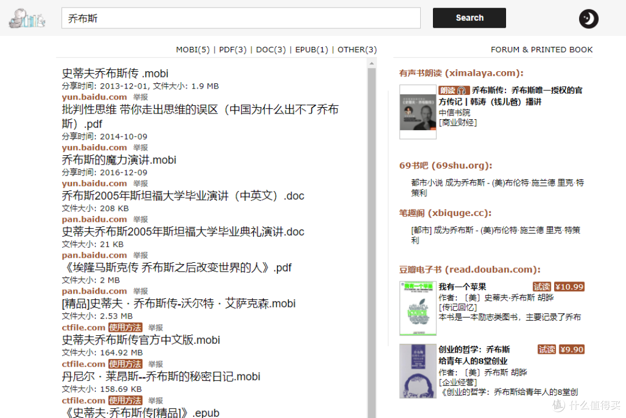
Task: Open the [精品]史蒂夫·乔布斯传 mobi result
Action: 179,303
